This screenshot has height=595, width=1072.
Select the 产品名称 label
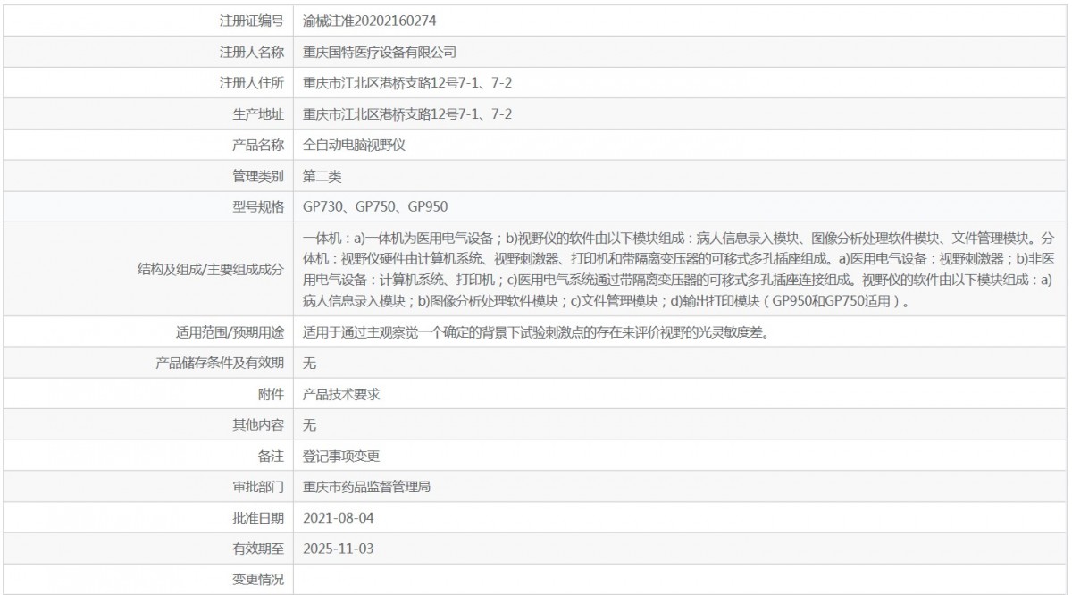pos(258,145)
